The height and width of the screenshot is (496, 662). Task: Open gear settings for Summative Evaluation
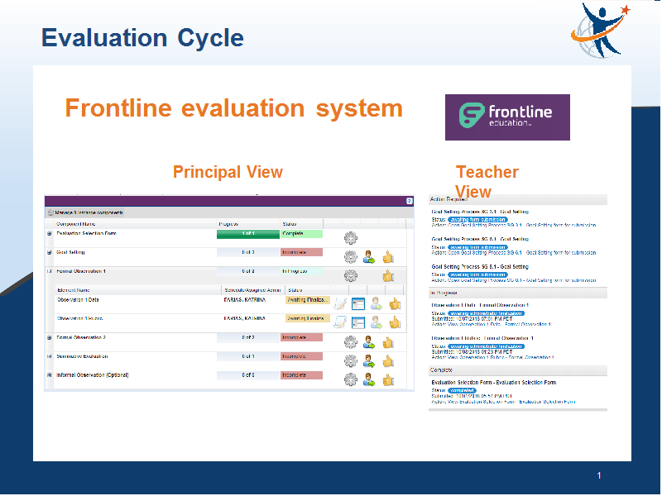[x=350, y=361]
